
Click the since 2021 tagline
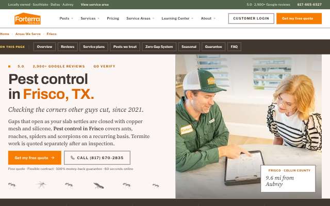pyautogui.click(x=76, y=110)
